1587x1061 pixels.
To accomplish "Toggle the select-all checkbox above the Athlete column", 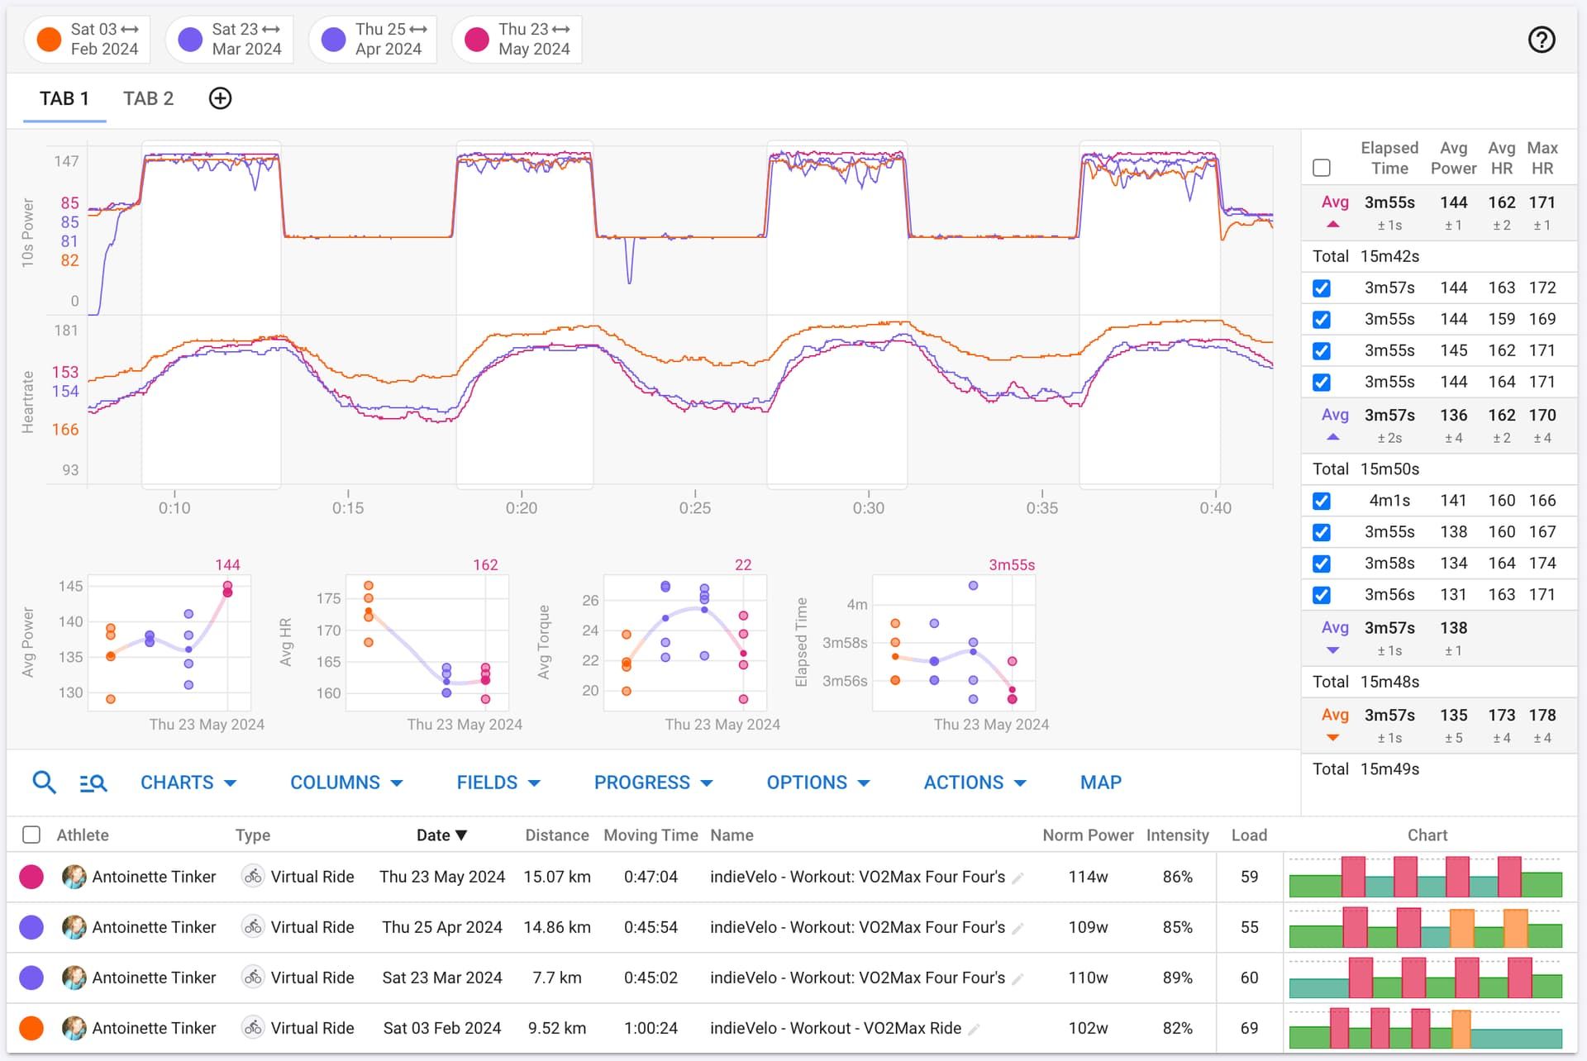I will pos(31,835).
